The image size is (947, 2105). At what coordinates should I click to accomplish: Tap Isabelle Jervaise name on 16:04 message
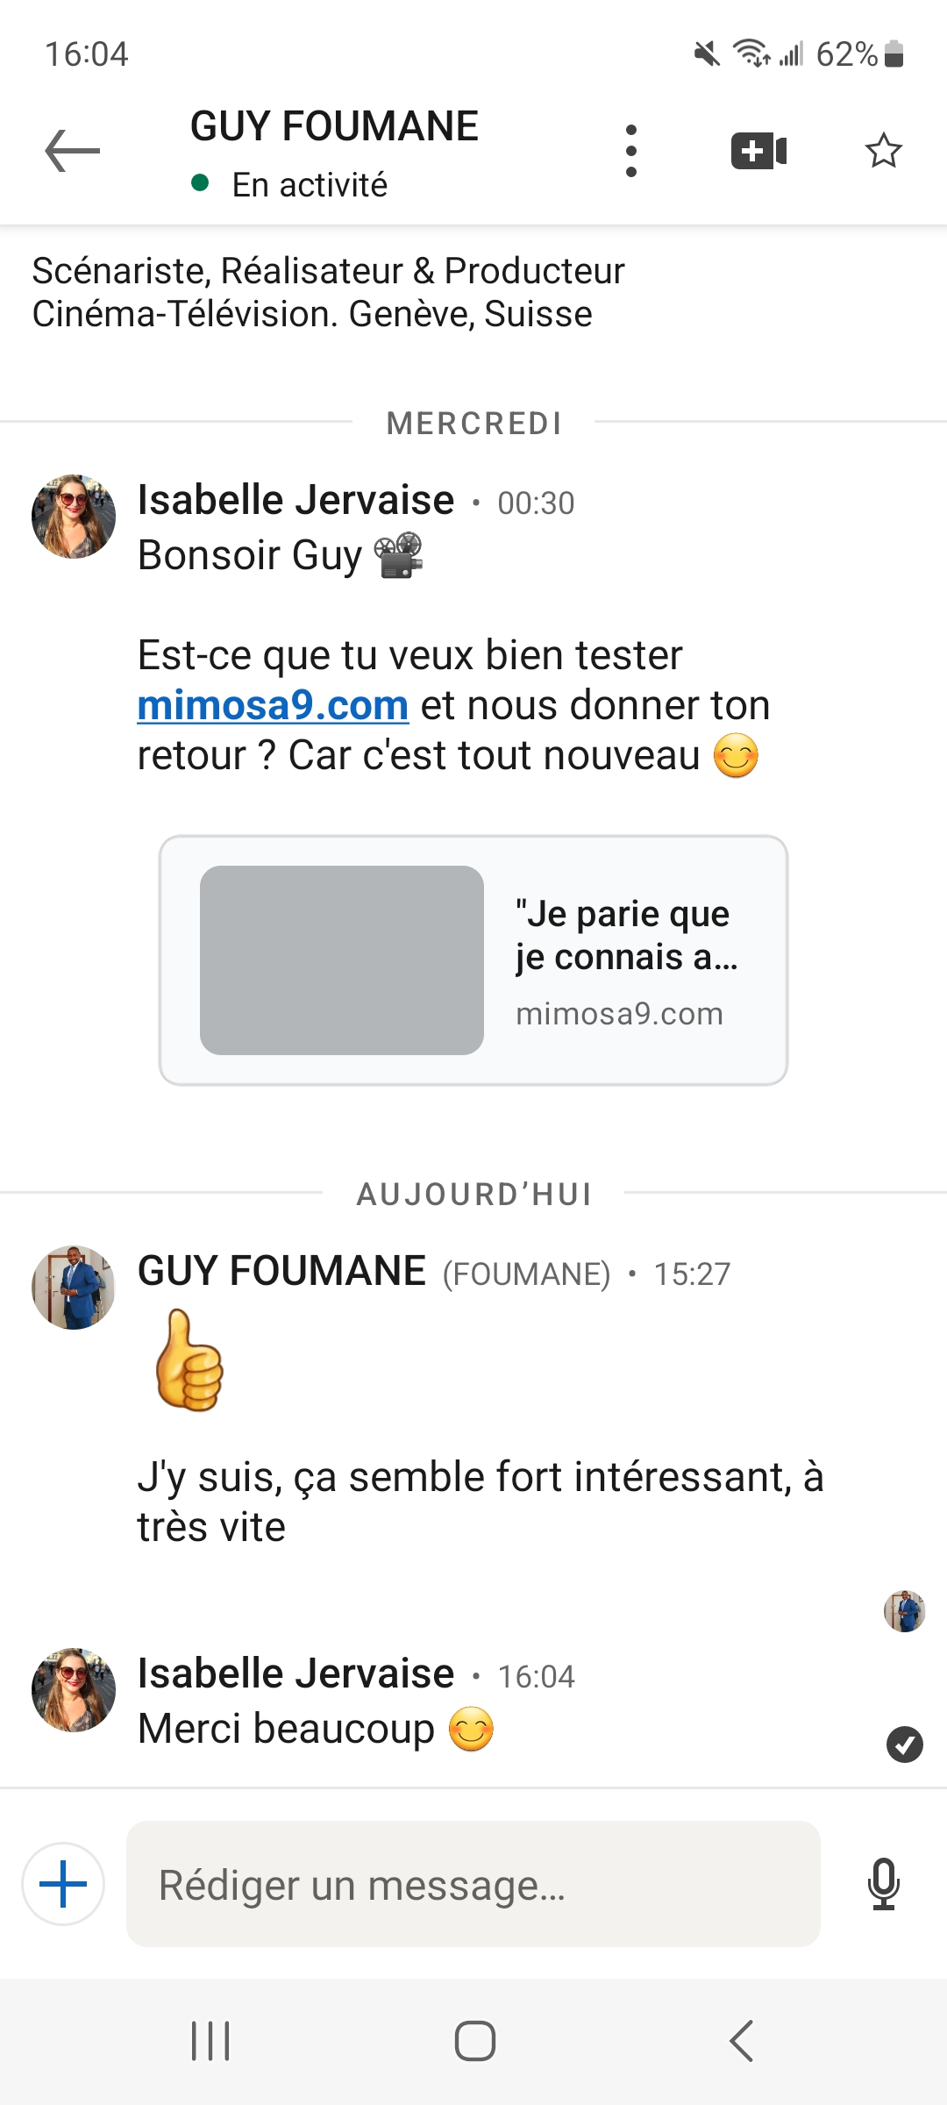click(295, 1673)
